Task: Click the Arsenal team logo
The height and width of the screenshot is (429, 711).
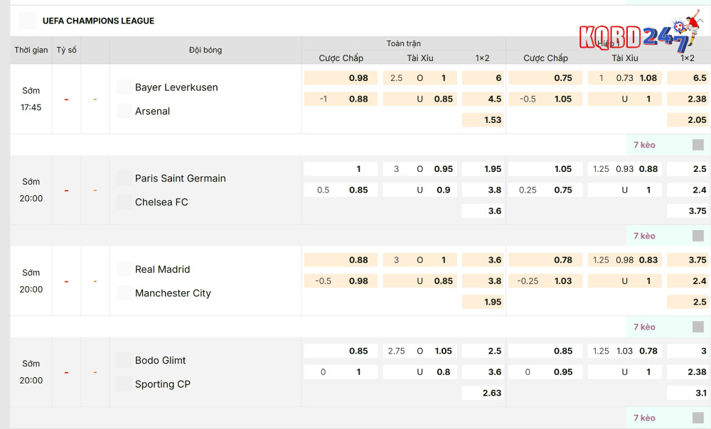Action: (x=124, y=111)
